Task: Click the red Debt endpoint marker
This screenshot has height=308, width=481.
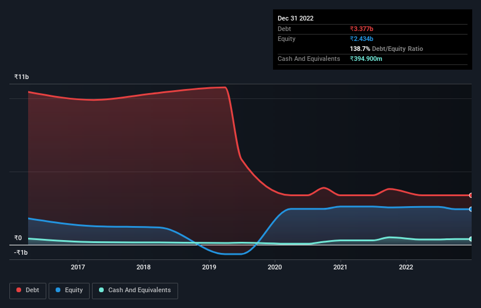Action: point(470,195)
